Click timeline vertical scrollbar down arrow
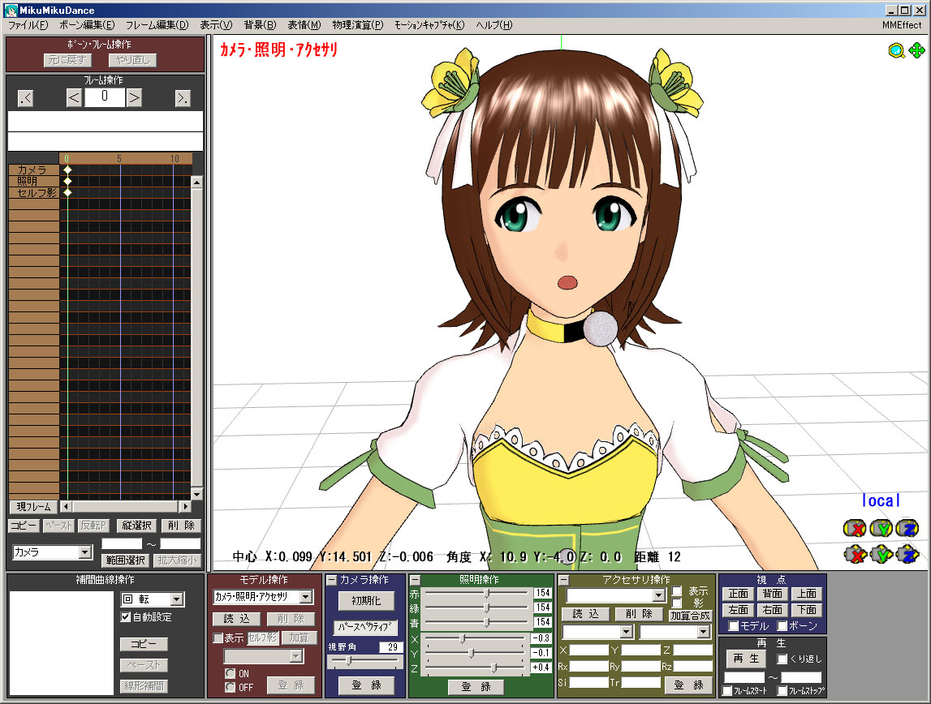Image resolution: width=931 pixels, height=704 pixels. pyautogui.click(x=197, y=494)
